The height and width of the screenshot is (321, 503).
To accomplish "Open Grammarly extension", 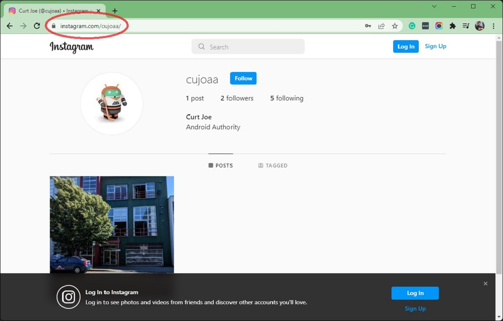I will [412, 26].
